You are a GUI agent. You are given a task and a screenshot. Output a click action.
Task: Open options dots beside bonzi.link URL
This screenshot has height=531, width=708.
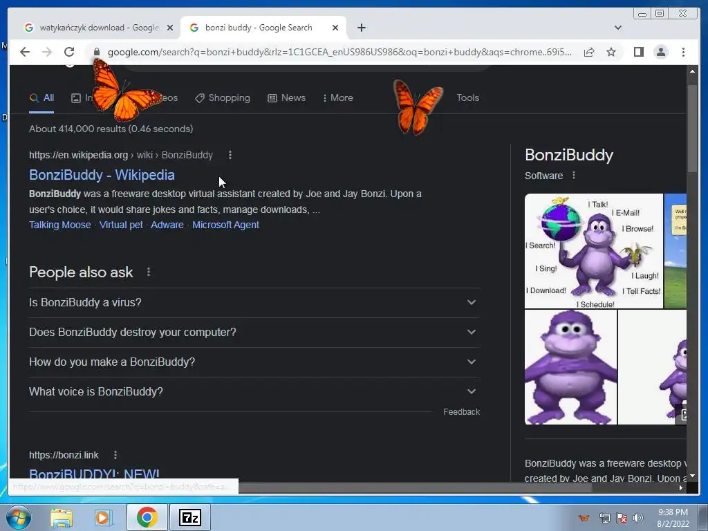point(115,455)
